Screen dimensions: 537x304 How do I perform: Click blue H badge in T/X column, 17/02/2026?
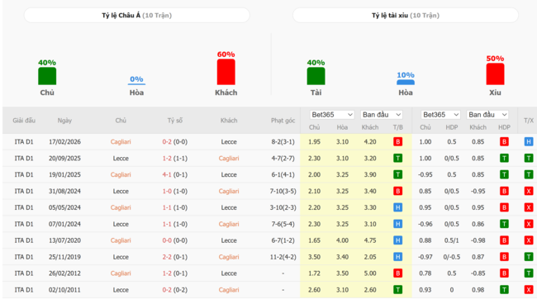click(x=529, y=142)
